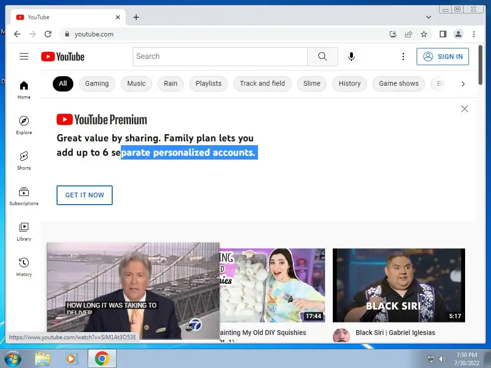Open History in sidebar
491x368 pixels.
click(x=24, y=267)
